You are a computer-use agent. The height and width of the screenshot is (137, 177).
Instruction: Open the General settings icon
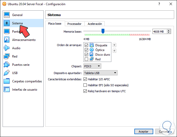click(x=7, y=15)
